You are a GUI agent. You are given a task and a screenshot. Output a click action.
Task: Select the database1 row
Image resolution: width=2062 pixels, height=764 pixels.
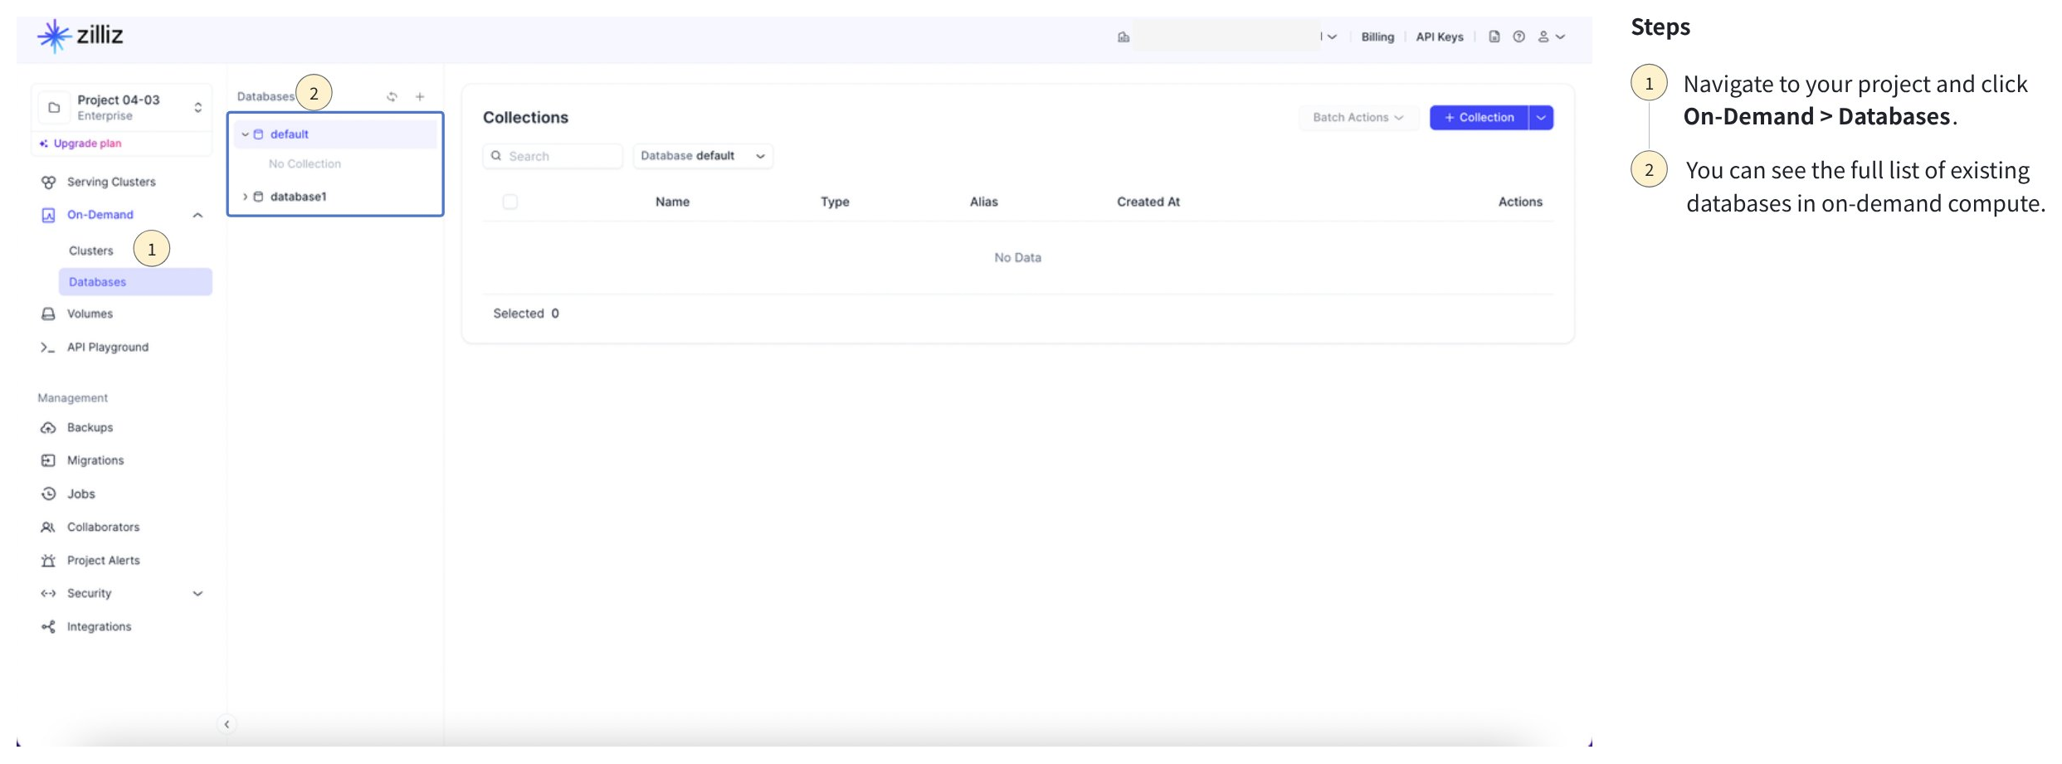[335, 197]
